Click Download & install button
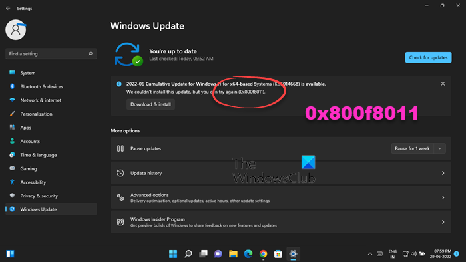 coord(150,104)
